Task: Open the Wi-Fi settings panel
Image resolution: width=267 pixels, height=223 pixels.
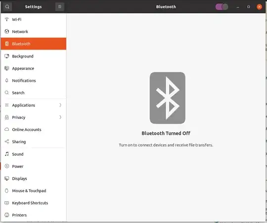Action: pyautogui.click(x=34, y=19)
